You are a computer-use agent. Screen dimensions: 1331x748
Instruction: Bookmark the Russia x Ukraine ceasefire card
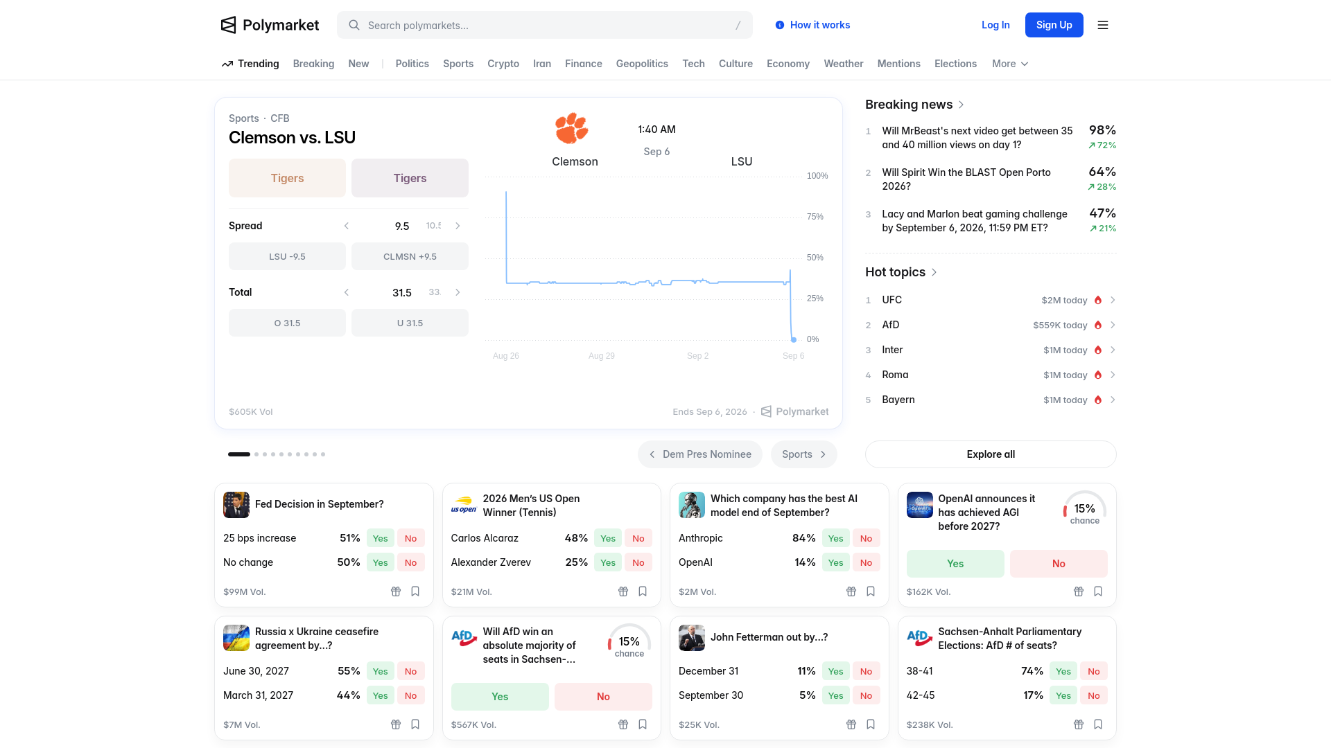[x=415, y=724]
